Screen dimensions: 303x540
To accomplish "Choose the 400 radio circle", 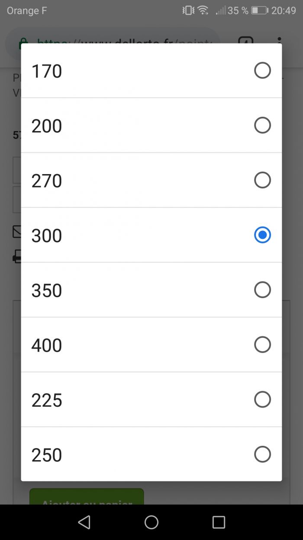I will pos(262,345).
